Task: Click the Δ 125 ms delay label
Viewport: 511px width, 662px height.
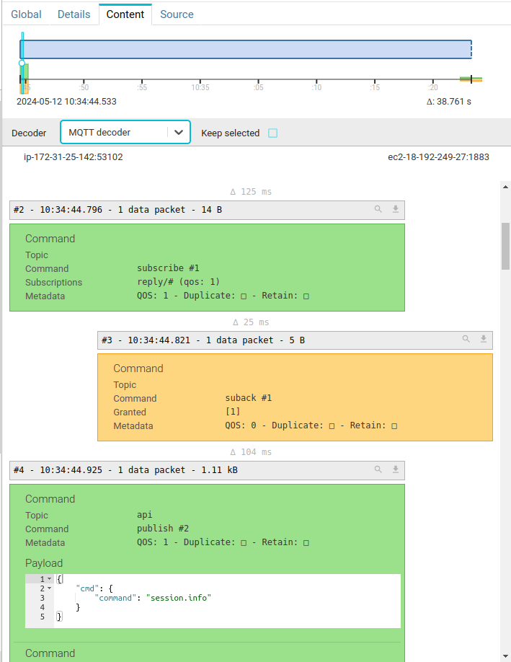Action: (251, 192)
